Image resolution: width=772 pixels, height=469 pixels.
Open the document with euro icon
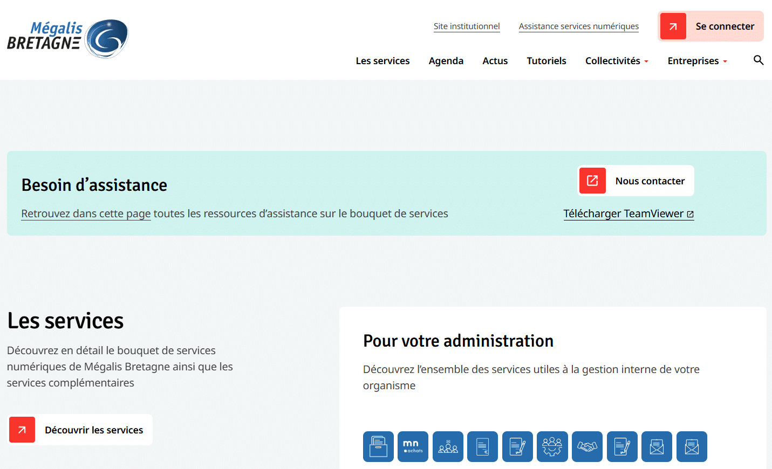click(482, 446)
